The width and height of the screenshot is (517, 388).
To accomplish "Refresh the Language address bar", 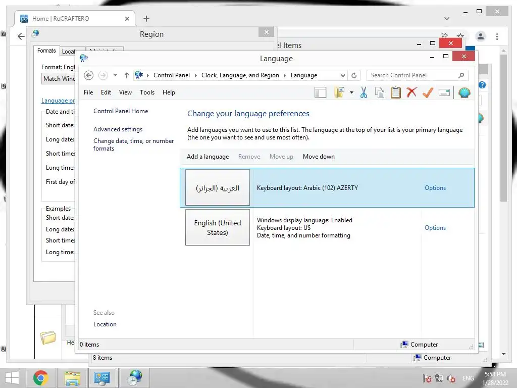I will tap(354, 76).
